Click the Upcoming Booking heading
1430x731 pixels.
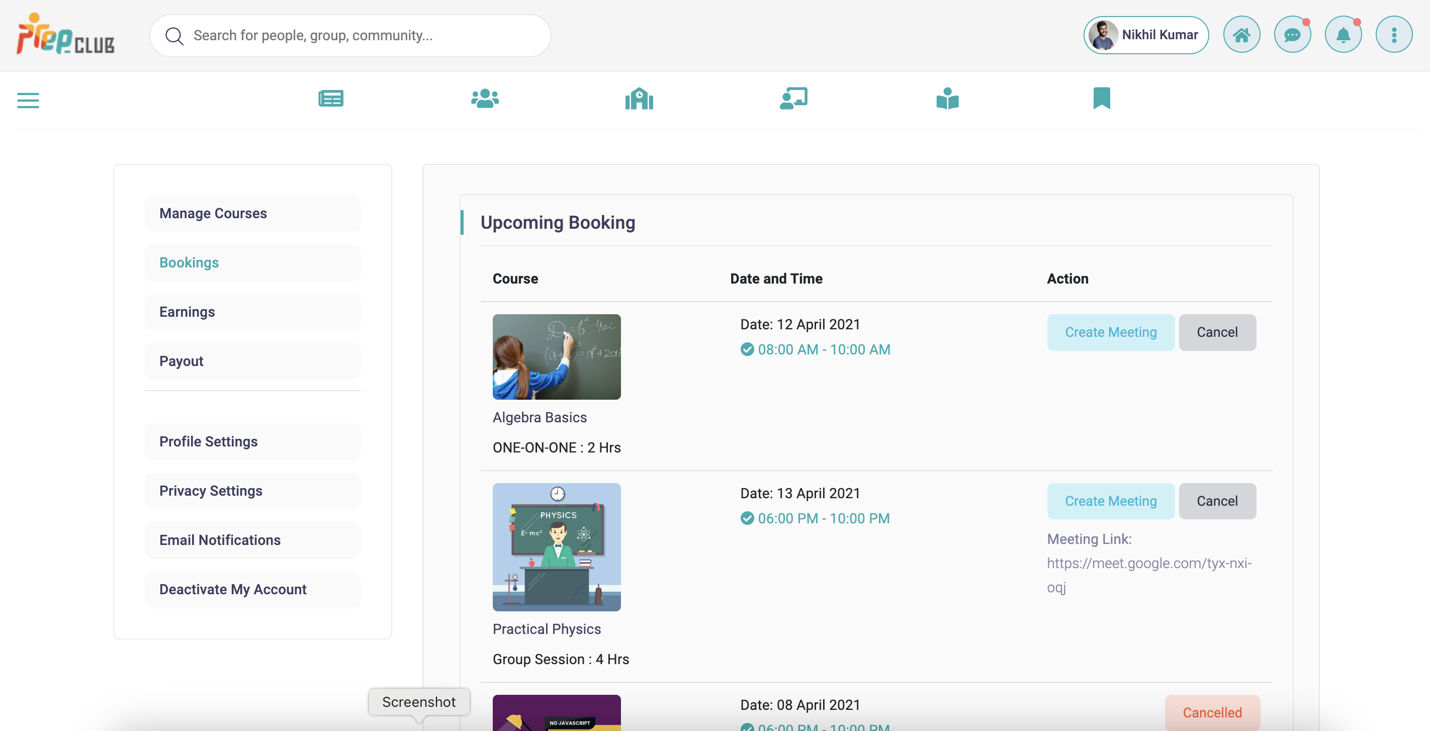coord(558,223)
